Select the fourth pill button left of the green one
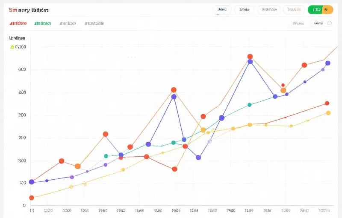The height and width of the screenshot is (218, 342). point(294,9)
